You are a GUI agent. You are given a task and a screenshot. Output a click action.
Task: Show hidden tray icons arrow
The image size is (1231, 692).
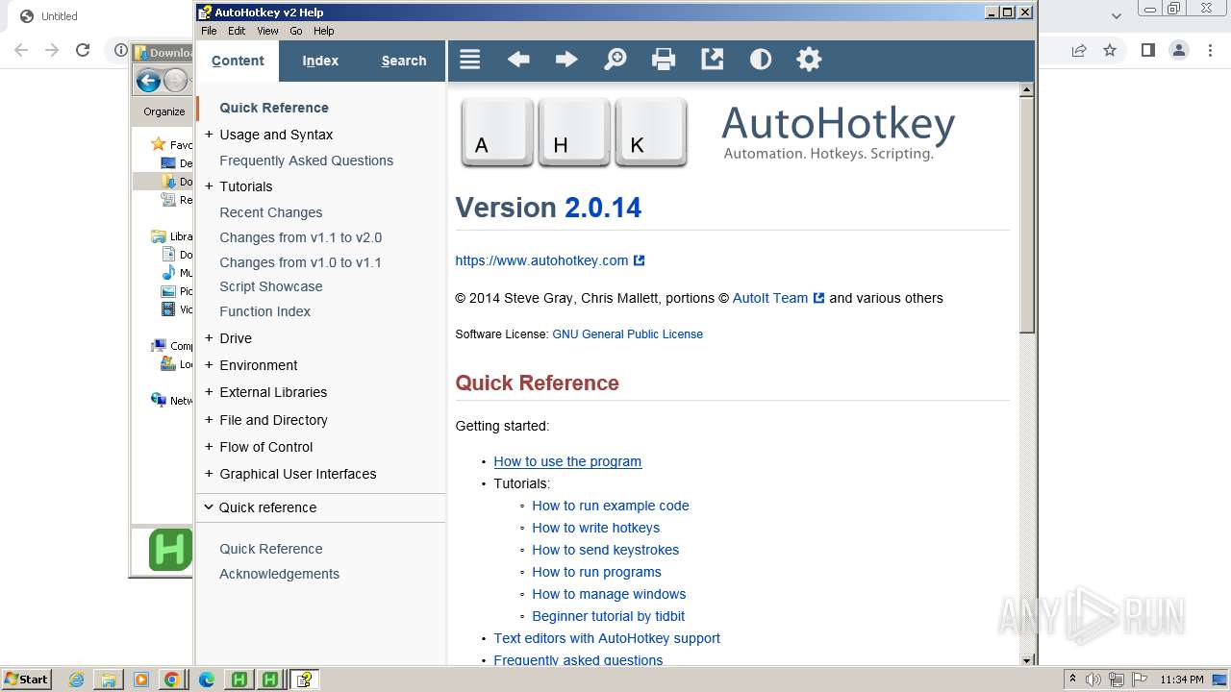tap(1073, 680)
